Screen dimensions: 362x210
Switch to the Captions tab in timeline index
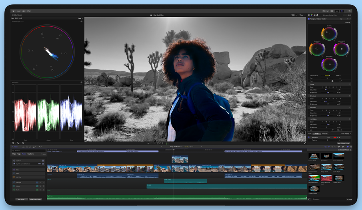30,154
